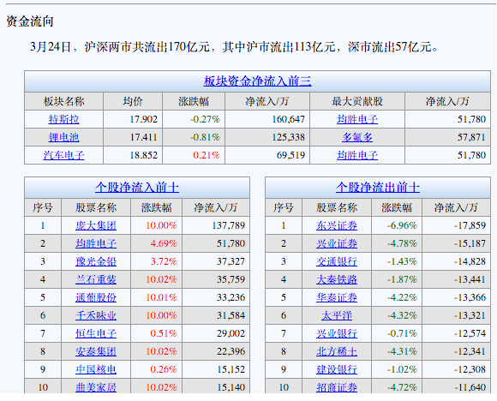Open the 个股净流入前十 header link

pos(137,188)
